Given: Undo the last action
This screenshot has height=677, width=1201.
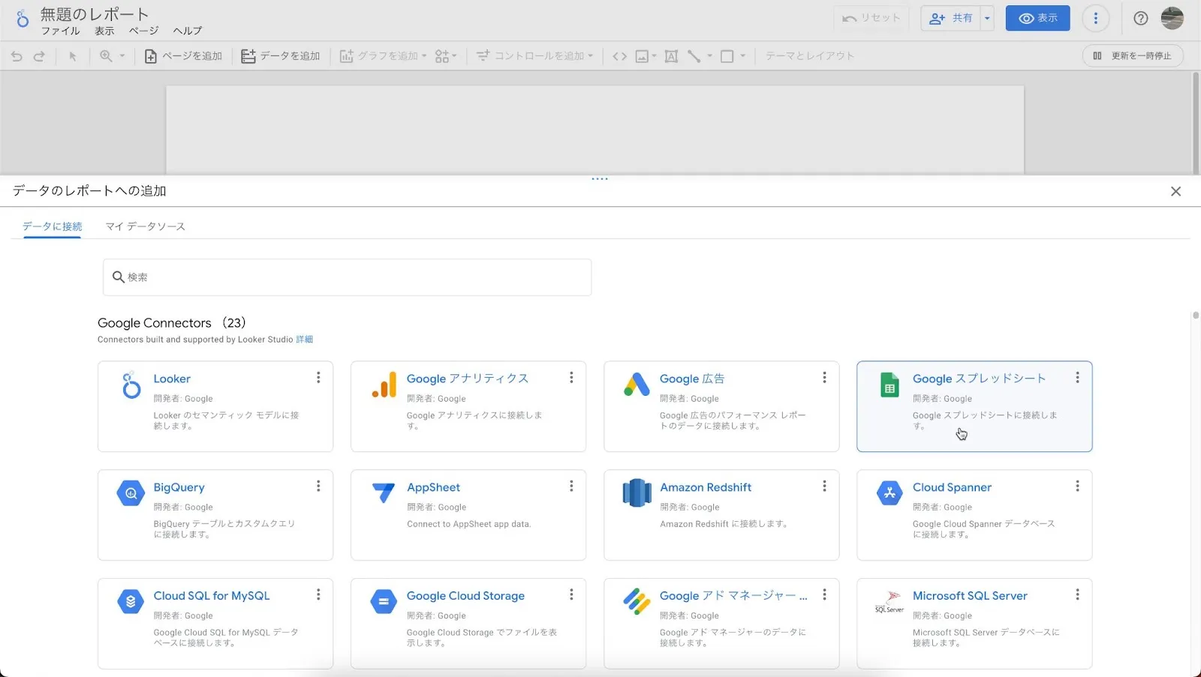Looking at the screenshot, I should coord(17,56).
